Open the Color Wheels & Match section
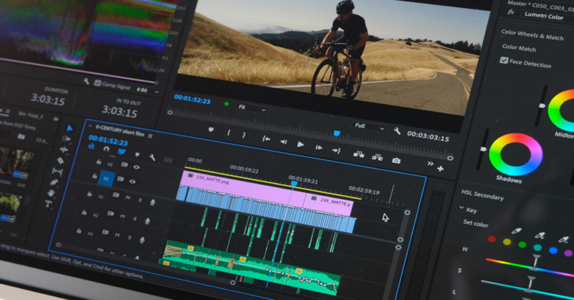 coord(532,35)
